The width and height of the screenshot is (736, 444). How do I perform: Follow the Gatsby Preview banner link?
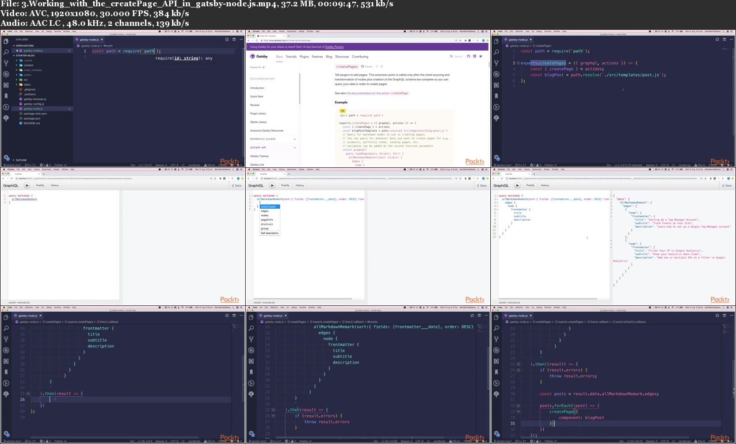pos(334,47)
